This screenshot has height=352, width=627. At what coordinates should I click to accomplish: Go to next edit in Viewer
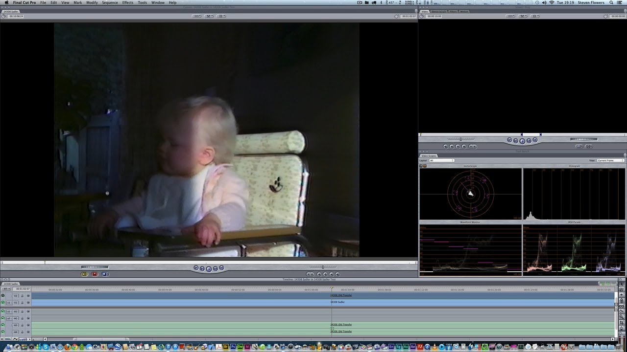point(535,140)
